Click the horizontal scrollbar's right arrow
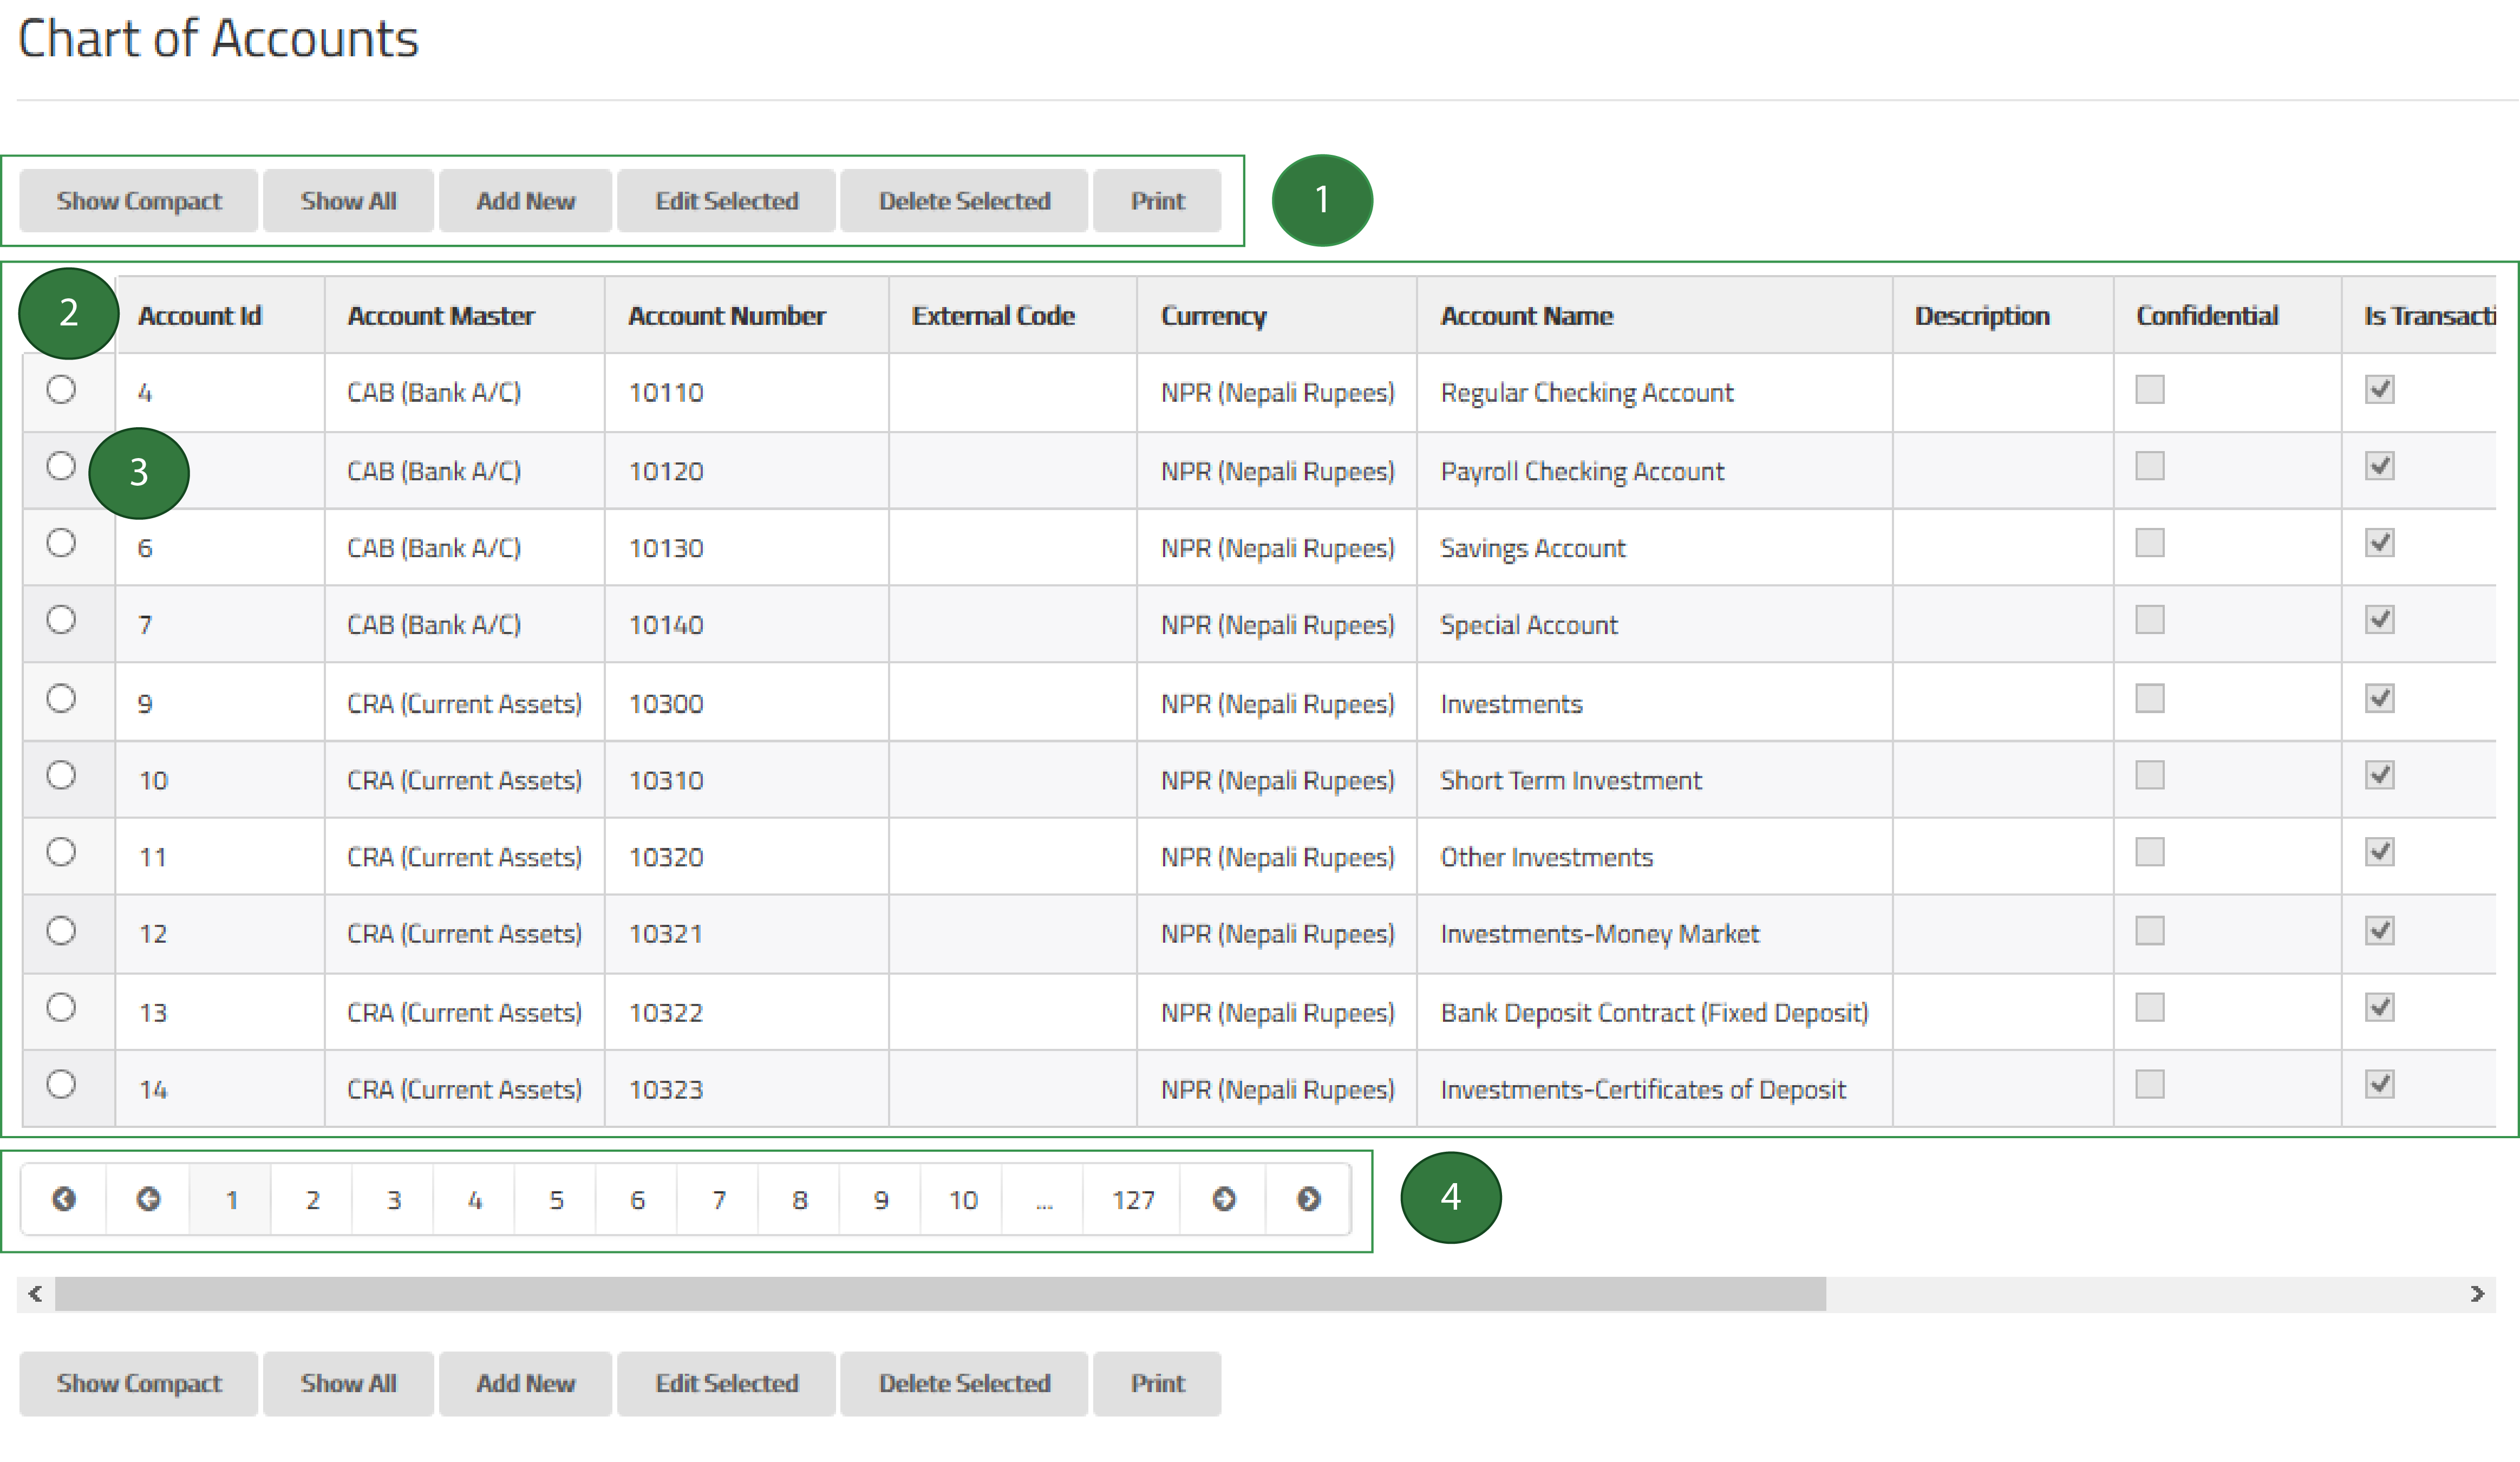 pyautogui.click(x=2477, y=1294)
